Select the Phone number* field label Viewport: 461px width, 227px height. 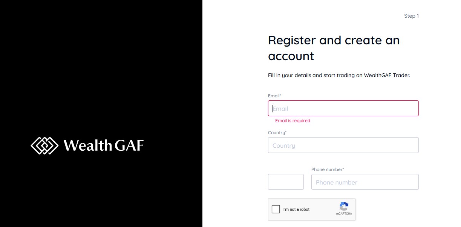coord(328,169)
